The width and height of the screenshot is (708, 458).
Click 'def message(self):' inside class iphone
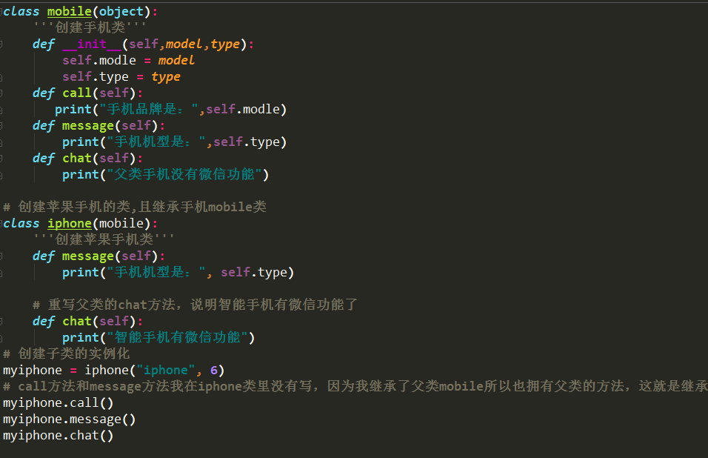point(99,256)
